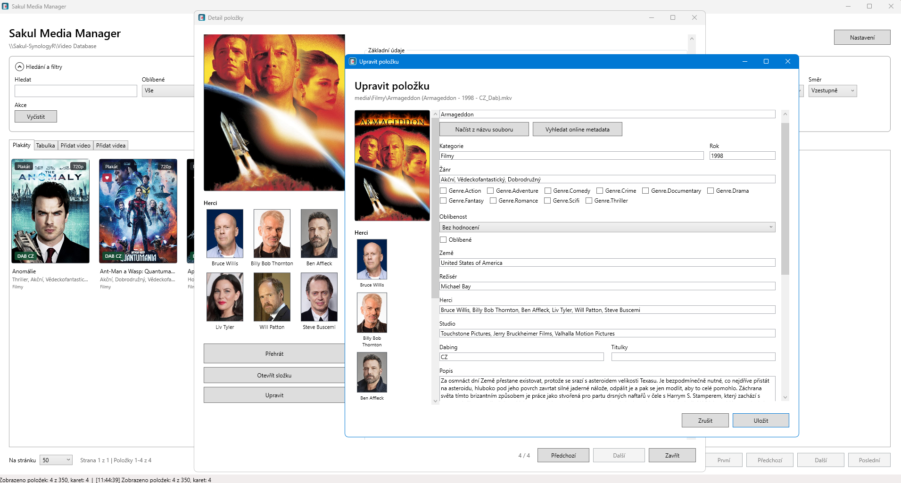The width and height of the screenshot is (901, 483).
Task: Click the Studio field
Action: (607, 334)
